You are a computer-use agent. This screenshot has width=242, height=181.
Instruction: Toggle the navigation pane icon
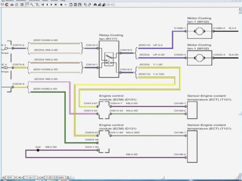click(x=22, y=5)
